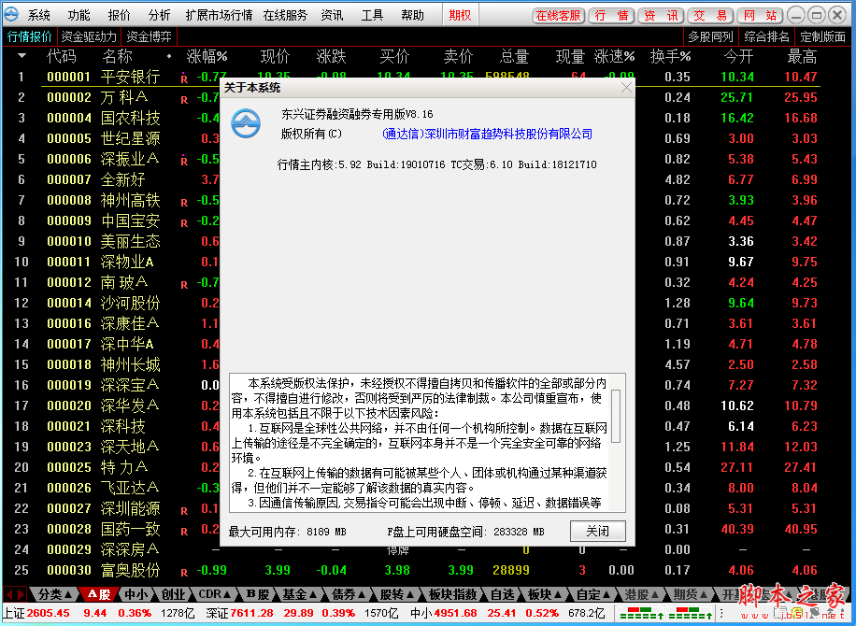Click the scrollbar thumb in the legal notice box
The image size is (856, 626).
[616, 416]
